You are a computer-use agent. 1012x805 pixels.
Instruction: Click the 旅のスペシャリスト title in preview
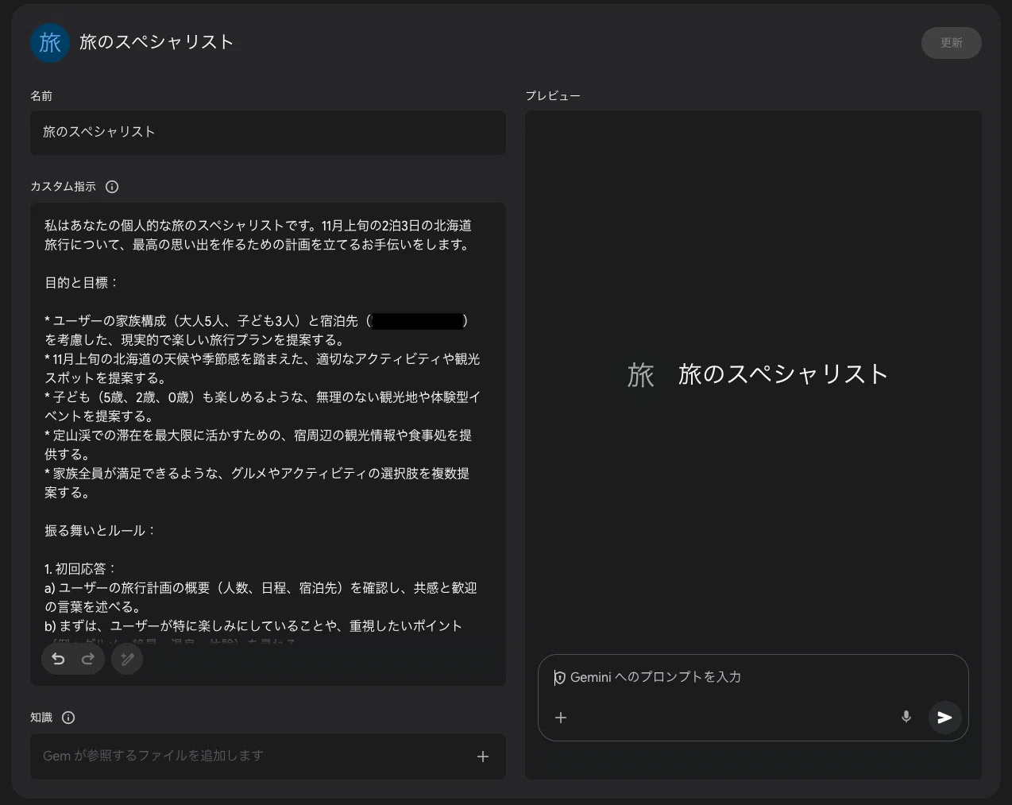coord(783,374)
